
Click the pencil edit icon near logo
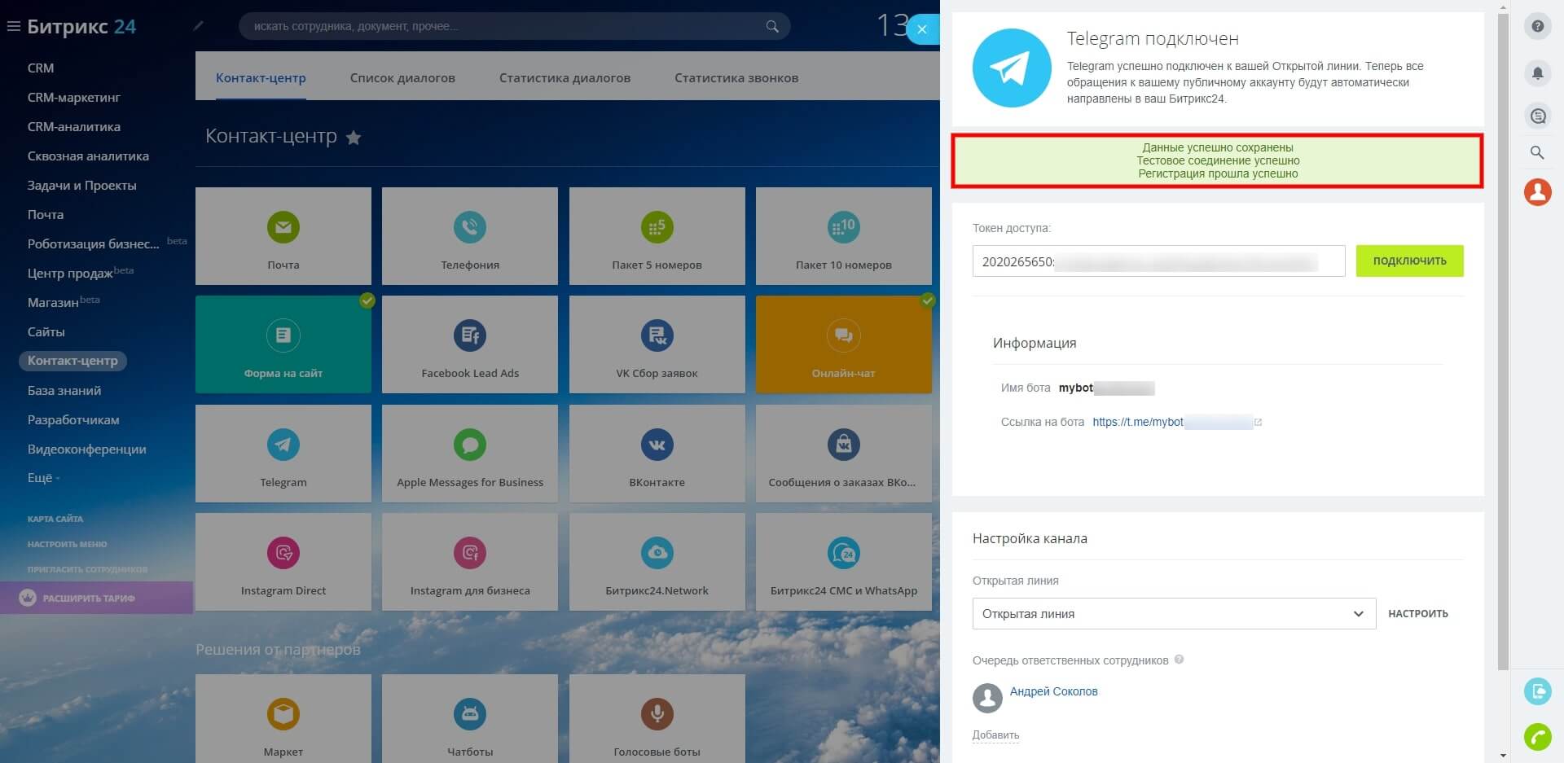point(198,25)
